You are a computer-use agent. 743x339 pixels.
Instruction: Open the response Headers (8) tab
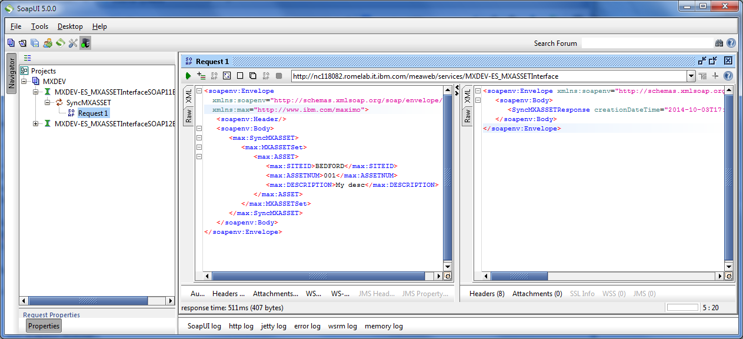(487, 294)
